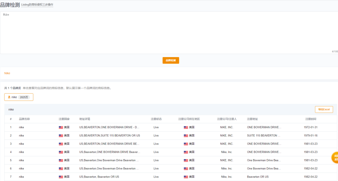338x181 pixels.
Task: Click Nike, Inc. registrant in row 7
Action: click(227, 177)
